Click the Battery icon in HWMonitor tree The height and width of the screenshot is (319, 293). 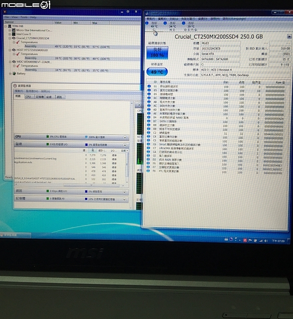(x=14, y=73)
